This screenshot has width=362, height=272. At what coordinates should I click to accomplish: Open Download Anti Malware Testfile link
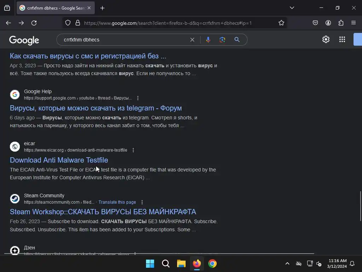point(59,160)
